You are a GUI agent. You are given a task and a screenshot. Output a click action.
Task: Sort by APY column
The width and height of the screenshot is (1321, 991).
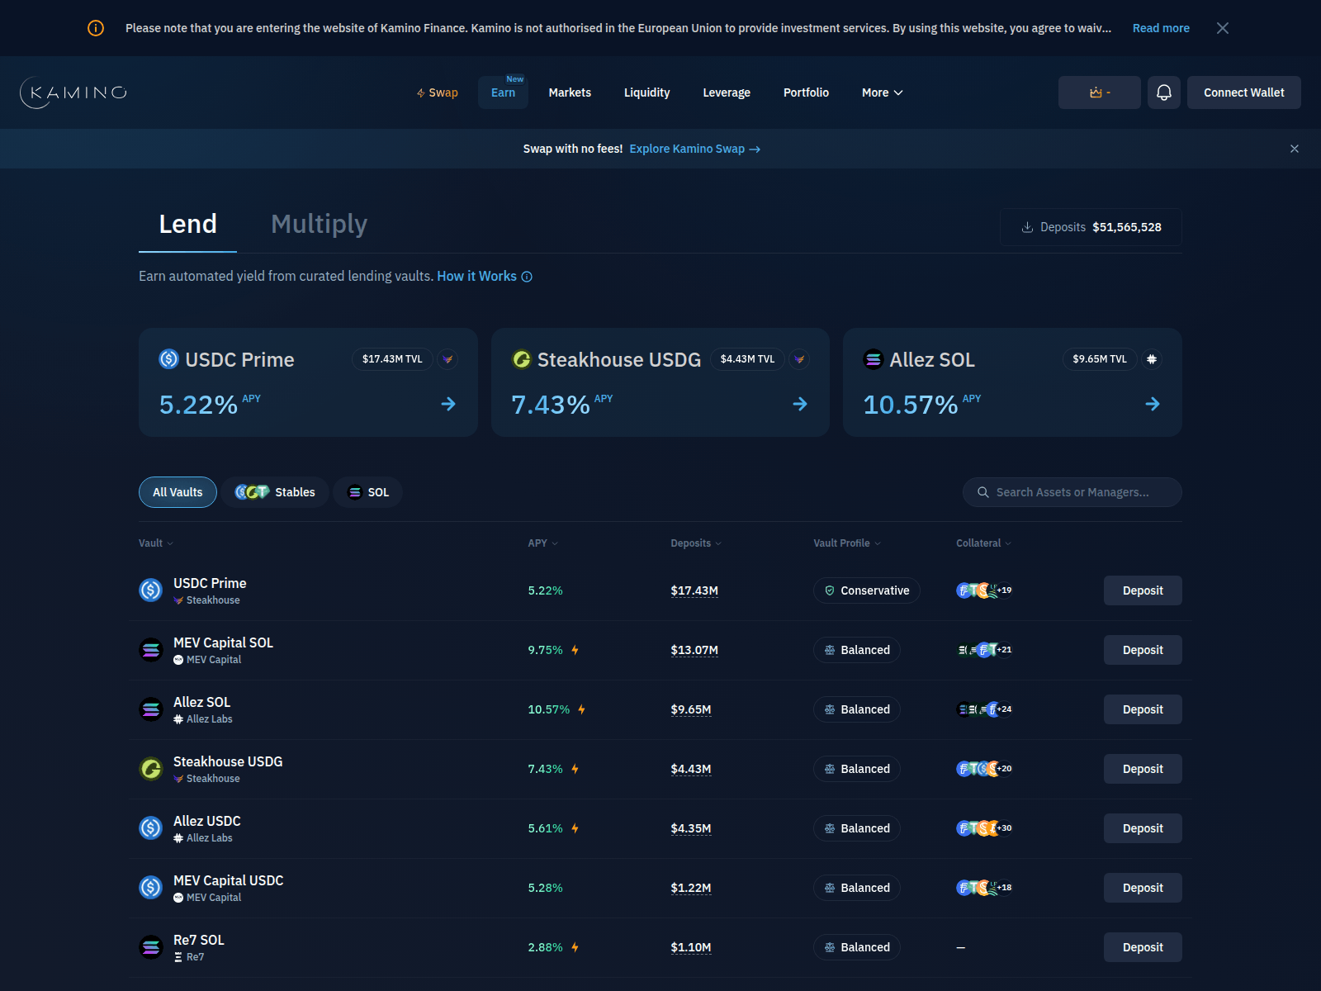(543, 543)
